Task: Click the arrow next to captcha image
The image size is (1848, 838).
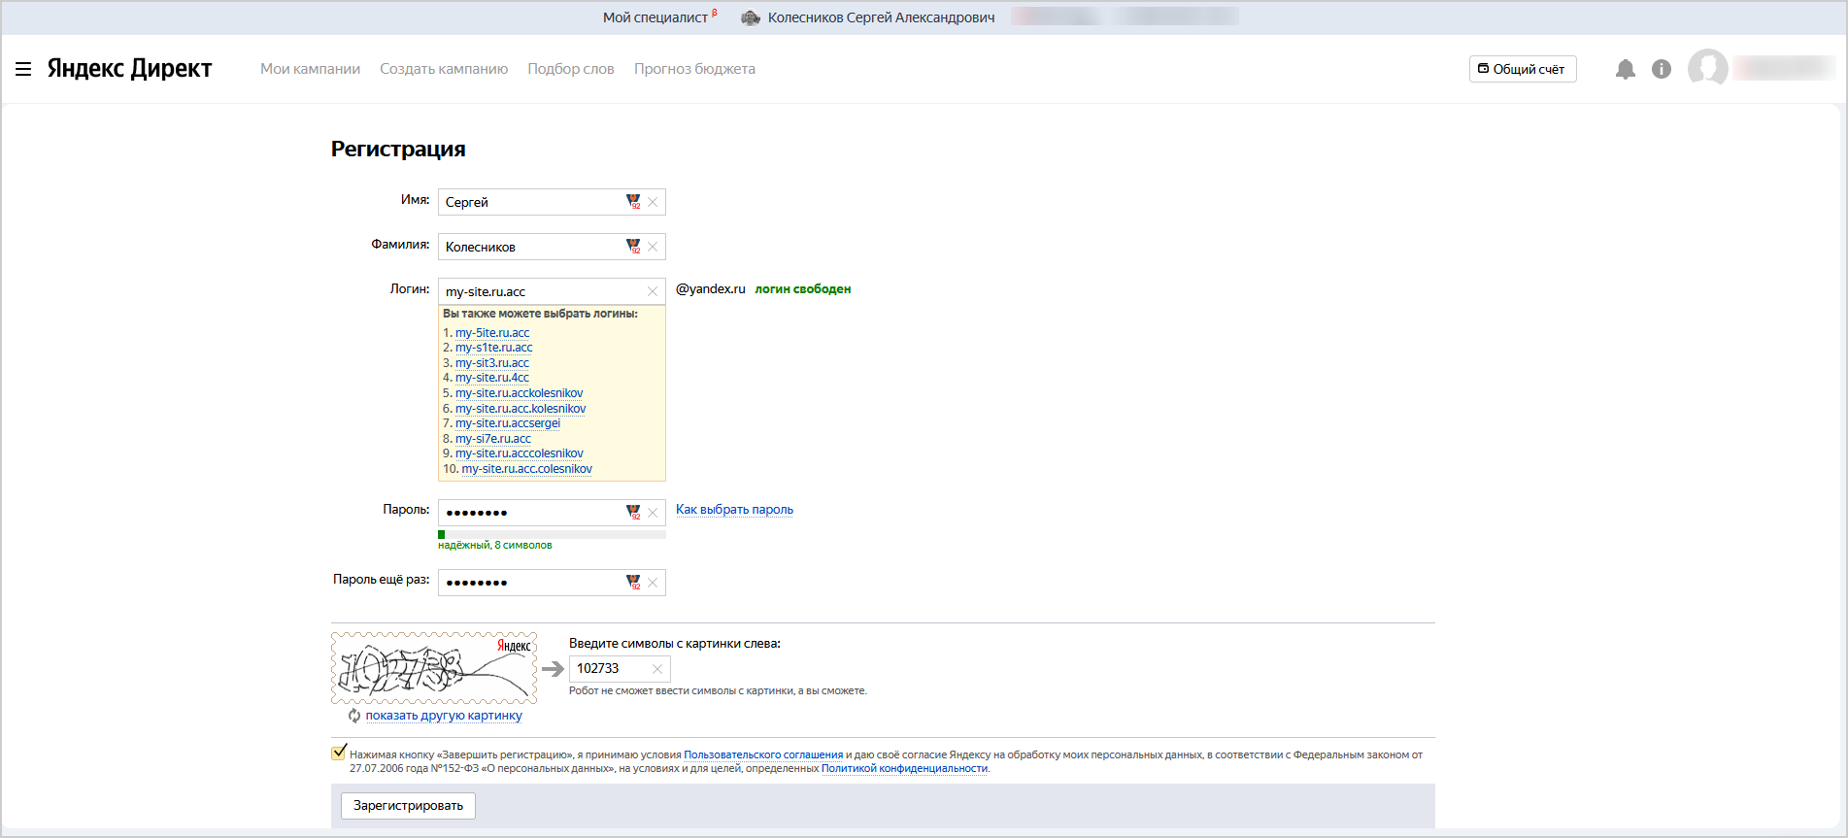Action: coord(553,669)
